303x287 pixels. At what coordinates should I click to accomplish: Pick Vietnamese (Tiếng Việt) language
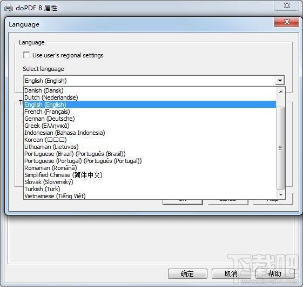tap(150, 196)
